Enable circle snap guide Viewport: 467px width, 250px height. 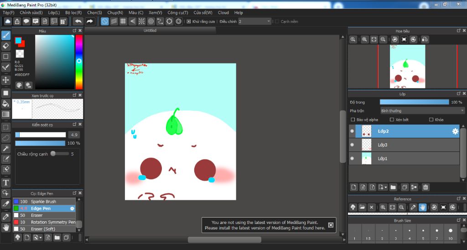click(150, 21)
